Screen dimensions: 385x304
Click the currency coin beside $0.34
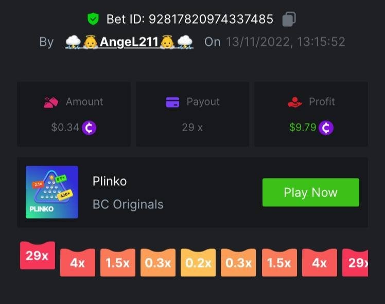tap(89, 128)
